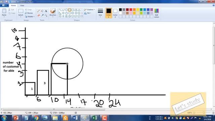Select the Fill with color bucket tool
Image resolution: width=215 pixels, height=121 pixels.
[42, 11]
